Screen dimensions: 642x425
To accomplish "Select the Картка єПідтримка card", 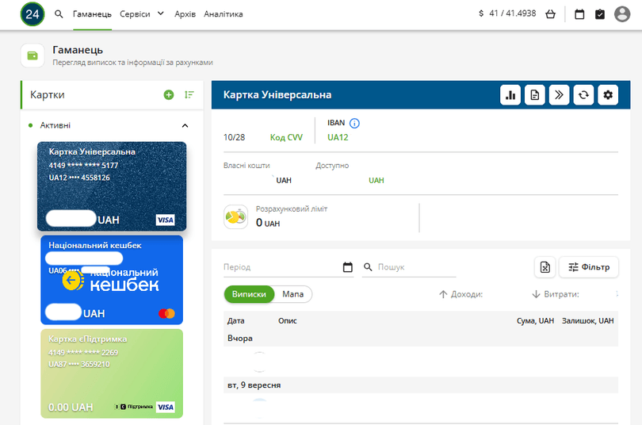I will pos(112,373).
